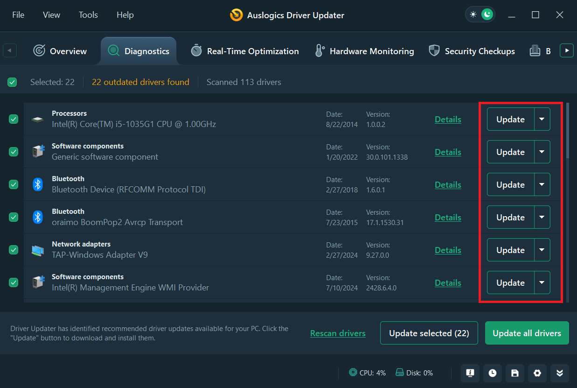This screenshot has width=577, height=388.
Task: Open the Tools menu
Action: click(88, 15)
